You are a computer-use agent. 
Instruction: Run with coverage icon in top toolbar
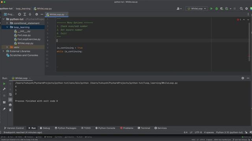click(x=222, y=9)
